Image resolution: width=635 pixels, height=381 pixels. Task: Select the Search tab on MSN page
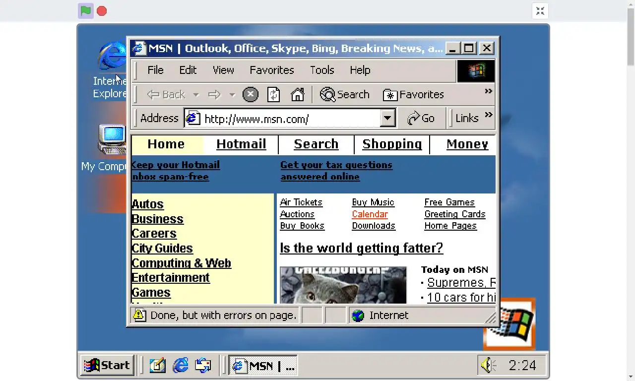(316, 144)
